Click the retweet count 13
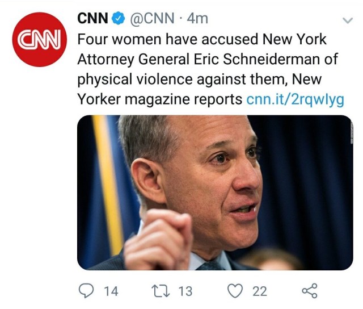The image size is (363, 309). [185, 291]
